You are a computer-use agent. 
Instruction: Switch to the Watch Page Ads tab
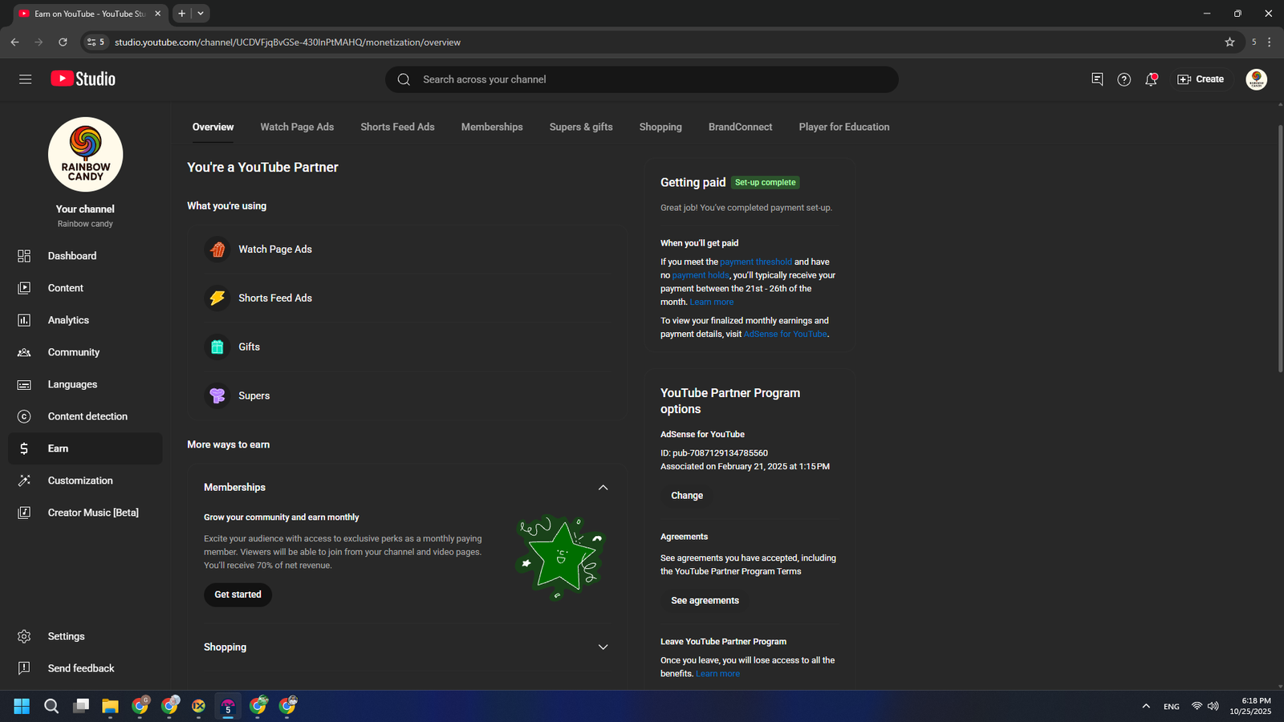297,127
